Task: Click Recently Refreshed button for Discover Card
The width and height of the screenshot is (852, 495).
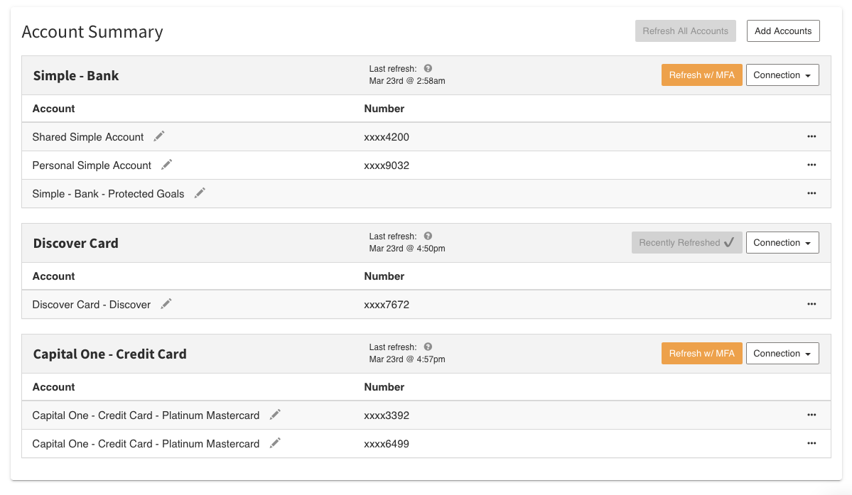Action: click(x=687, y=243)
